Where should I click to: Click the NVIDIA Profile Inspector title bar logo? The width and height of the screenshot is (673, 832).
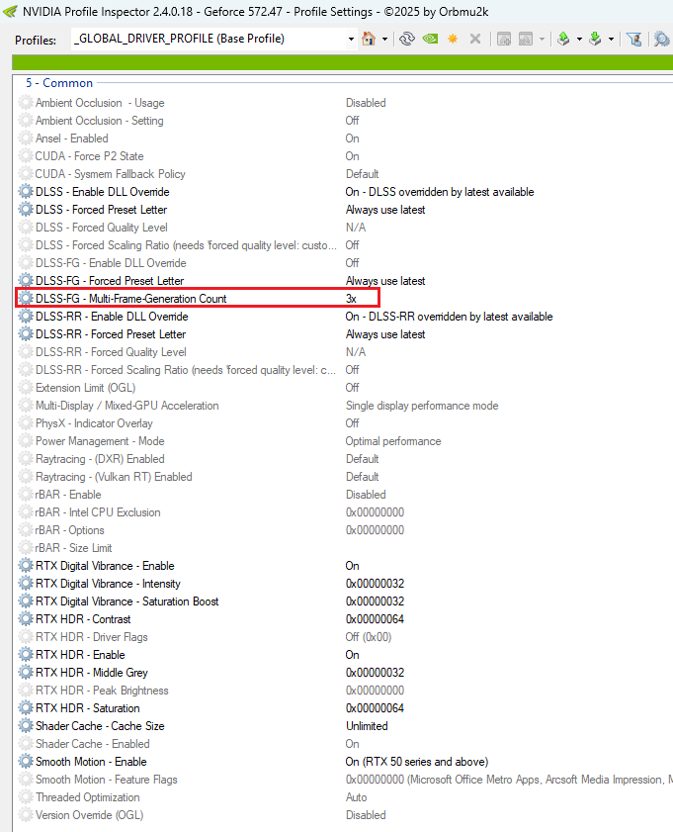[10, 11]
